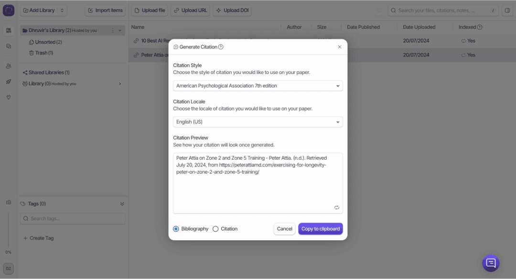
Task: Toggle the side panel layout icon
Action: pyautogui.click(x=507, y=10)
